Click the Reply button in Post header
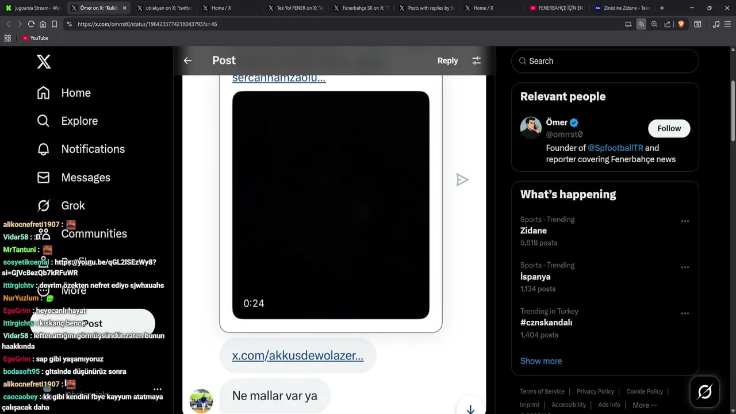The height and width of the screenshot is (414, 736). click(447, 60)
